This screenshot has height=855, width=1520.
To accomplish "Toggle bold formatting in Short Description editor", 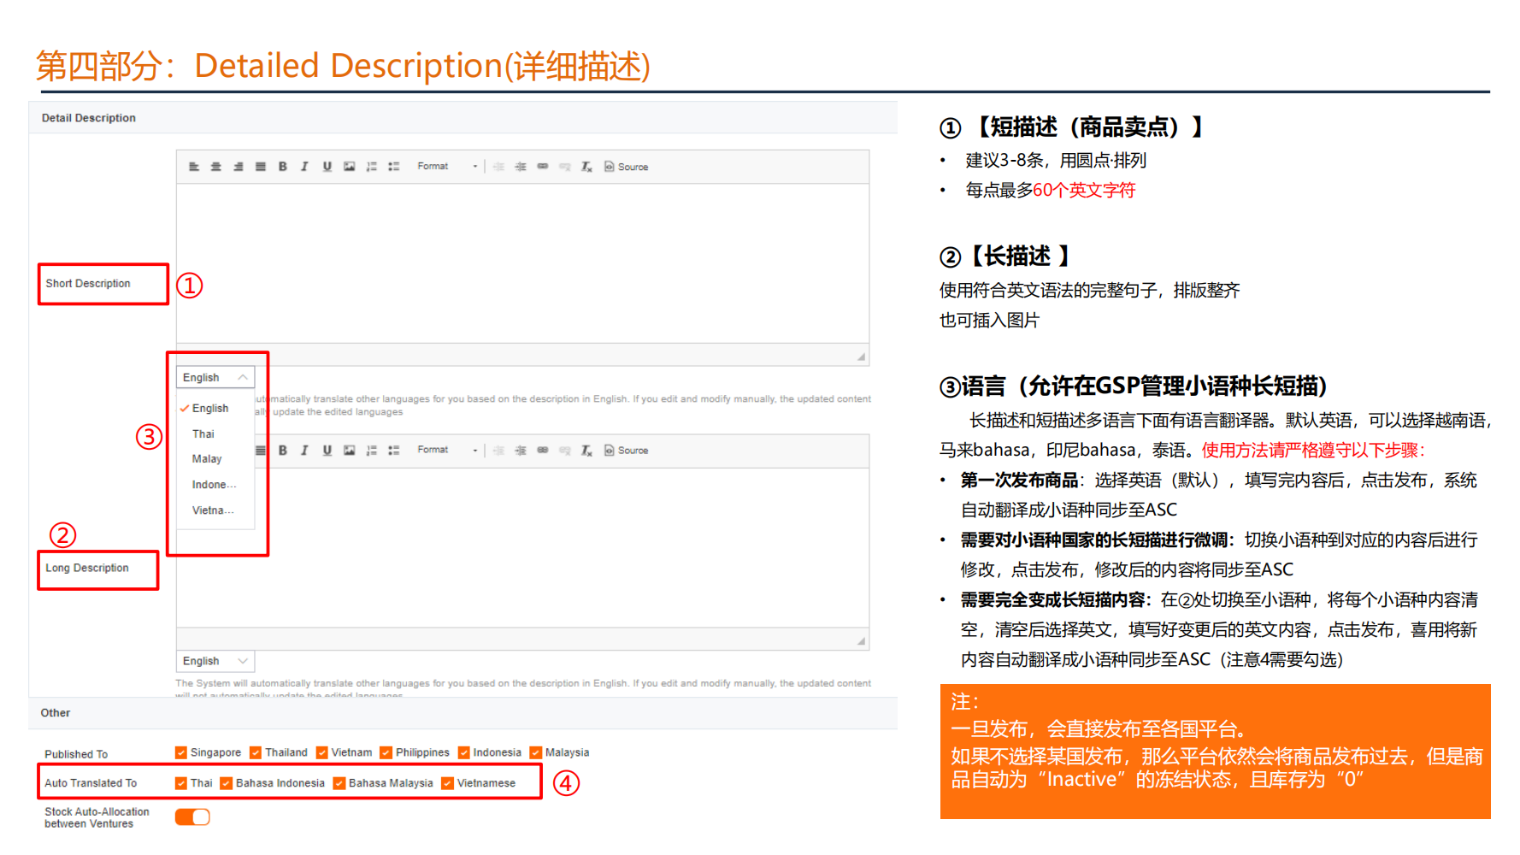I will (283, 166).
